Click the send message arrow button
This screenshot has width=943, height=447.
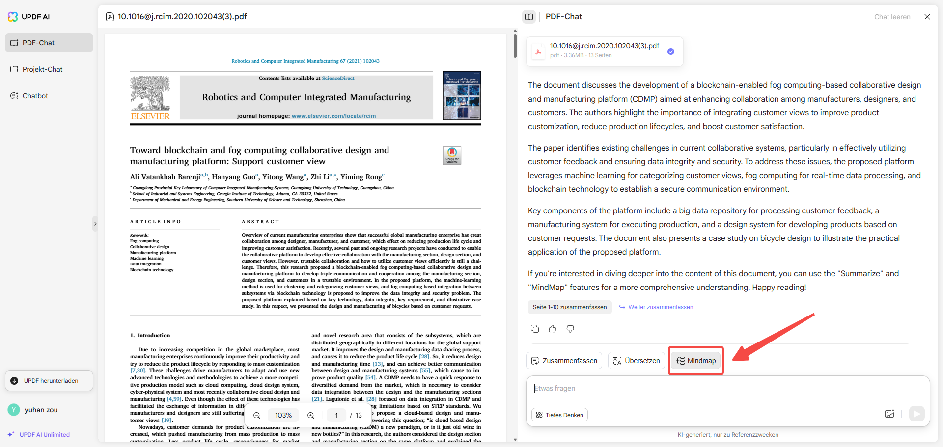click(x=916, y=414)
